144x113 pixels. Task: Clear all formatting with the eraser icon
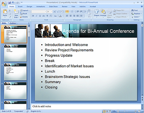coord(62,12)
